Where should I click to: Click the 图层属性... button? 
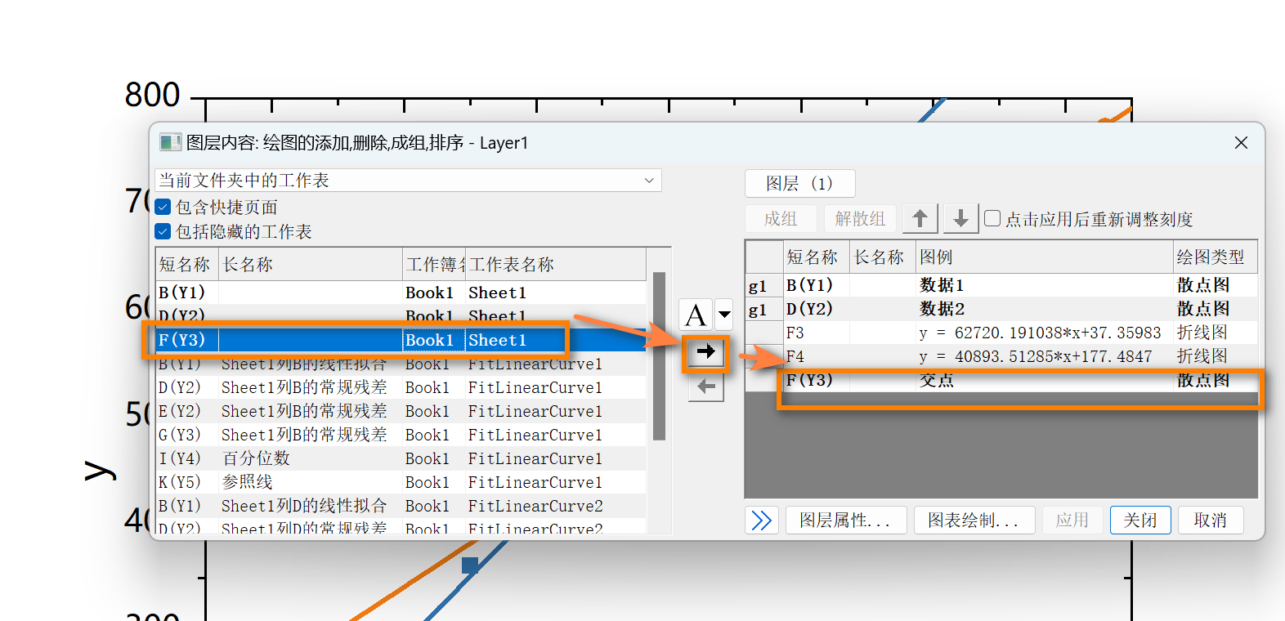845,520
